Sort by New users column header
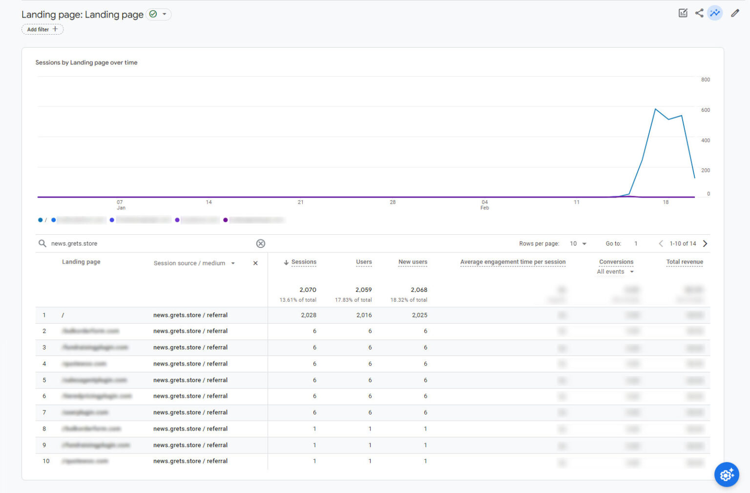750x493 pixels. point(412,262)
